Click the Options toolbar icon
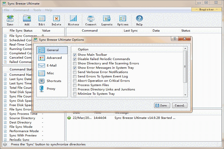Screen dimensions: 224x149 tap(123, 18)
